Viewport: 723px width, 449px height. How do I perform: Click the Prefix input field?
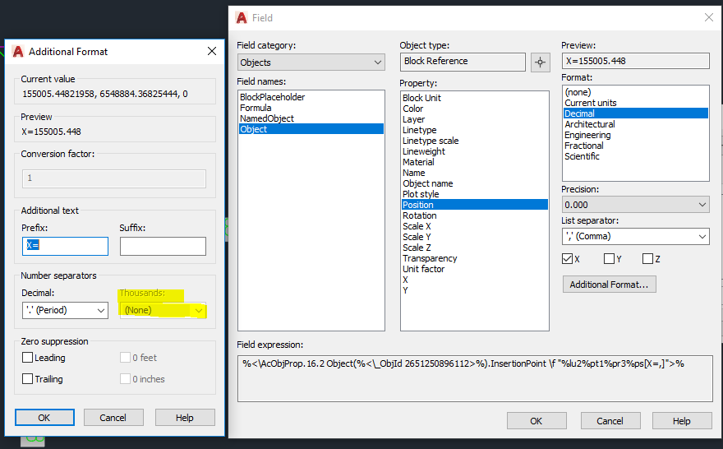[x=65, y=246]
